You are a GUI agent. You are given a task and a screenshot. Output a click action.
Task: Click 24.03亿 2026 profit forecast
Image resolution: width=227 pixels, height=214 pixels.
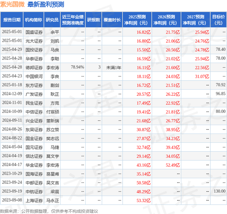(x=173, y=76)
